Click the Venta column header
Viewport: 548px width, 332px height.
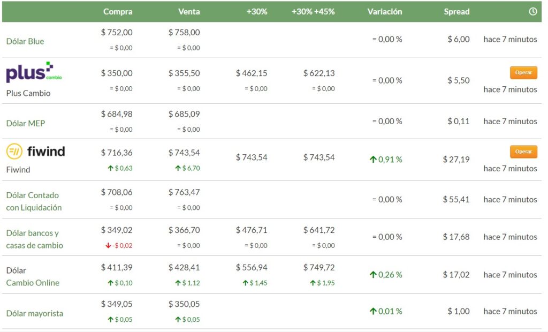[189, 12]
